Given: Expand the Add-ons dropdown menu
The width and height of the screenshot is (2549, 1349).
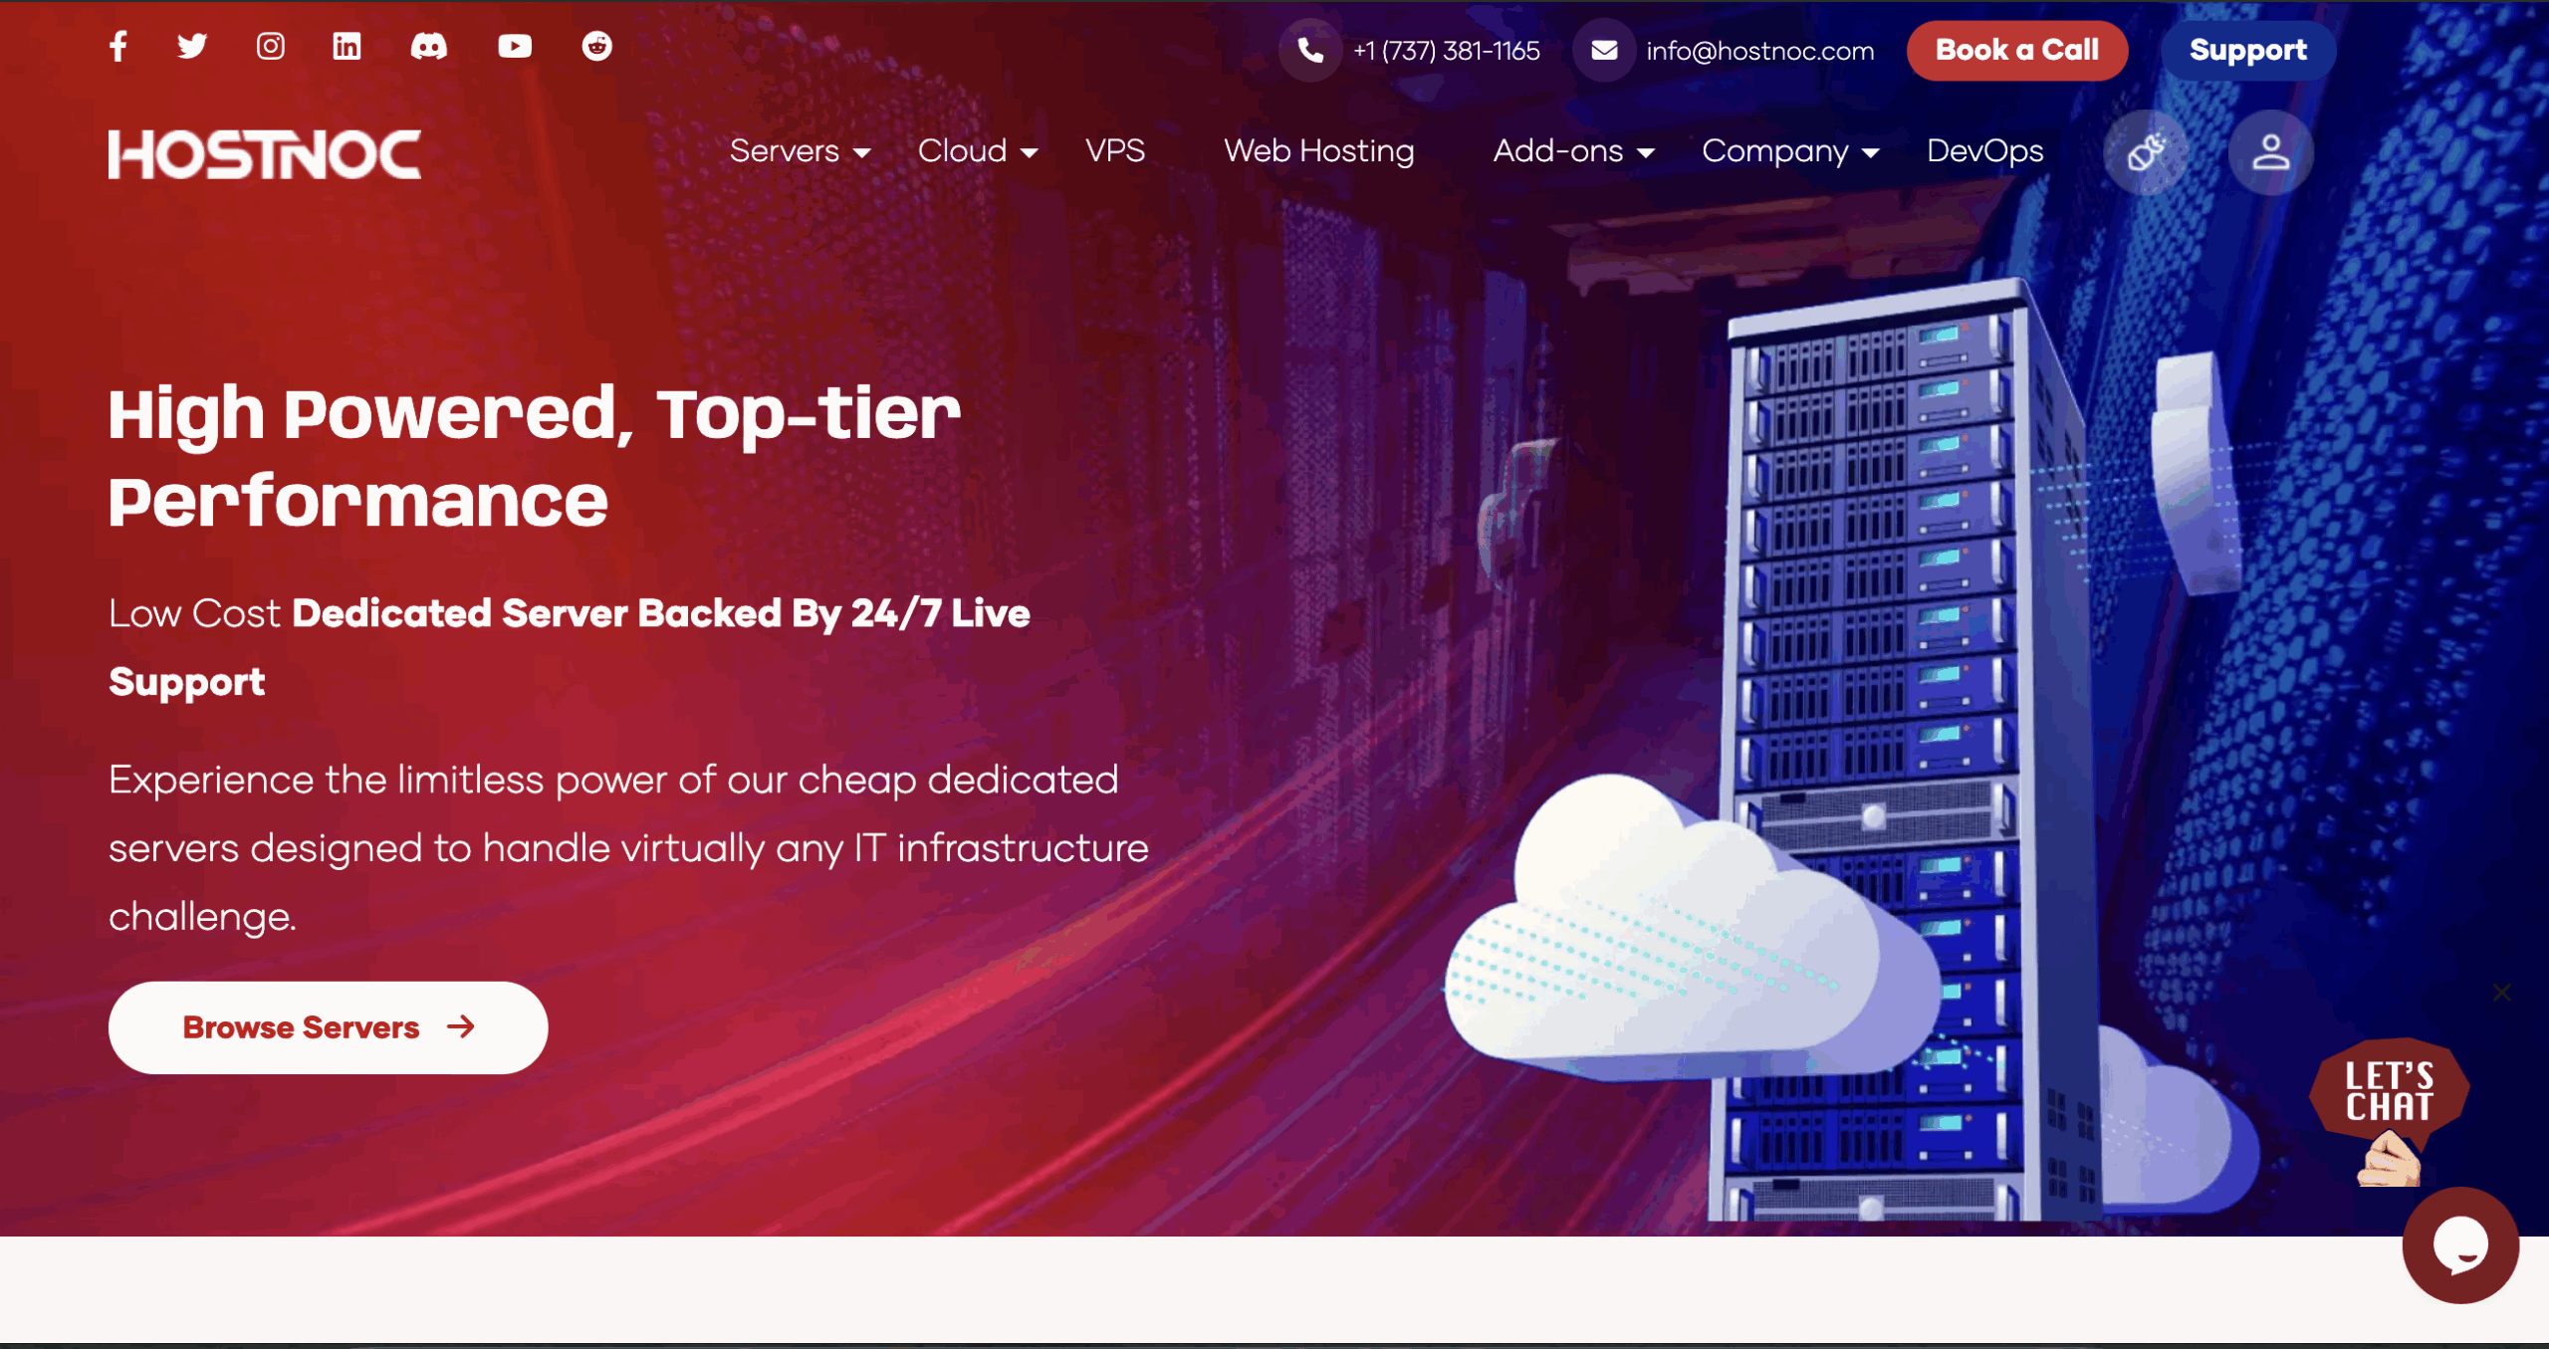Looking at the screenshot, I should point(1572,151).
